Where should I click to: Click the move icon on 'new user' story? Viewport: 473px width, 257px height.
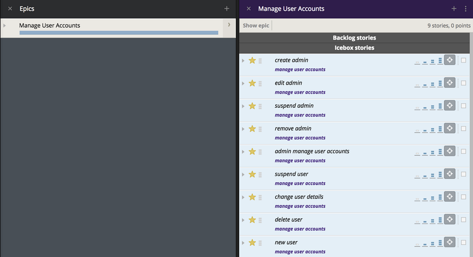[x=449, y=242]
